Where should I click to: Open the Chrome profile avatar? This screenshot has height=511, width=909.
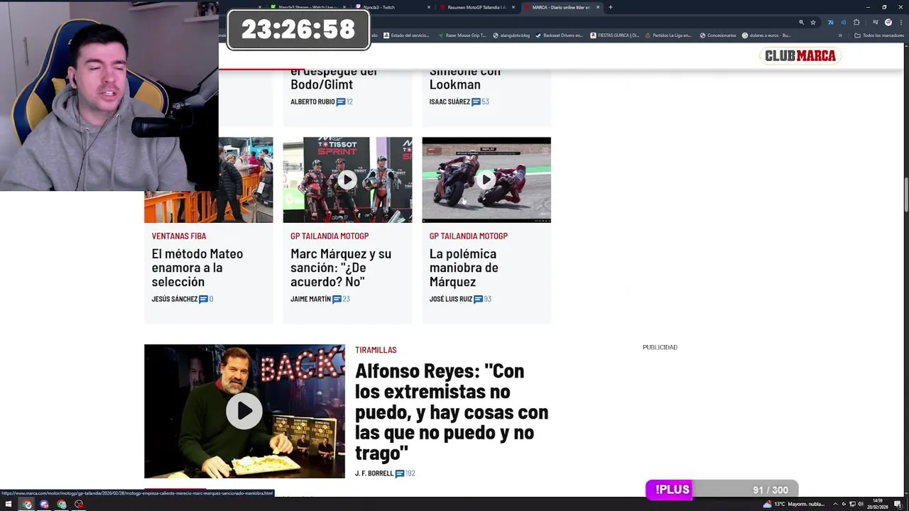click(x=888, y=22)
